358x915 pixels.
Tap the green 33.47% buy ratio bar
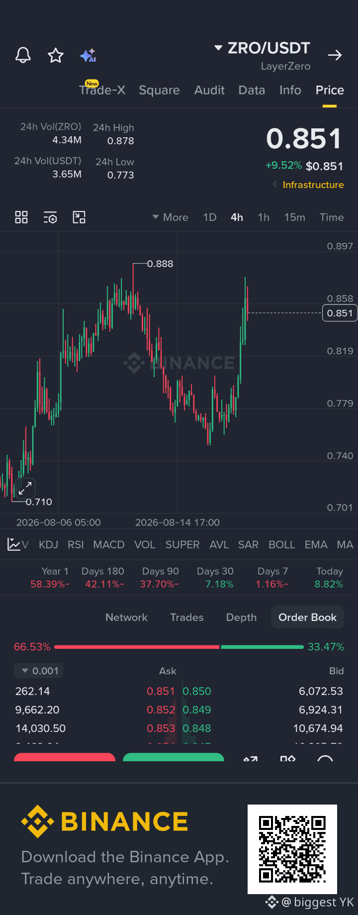pos(262,647)
